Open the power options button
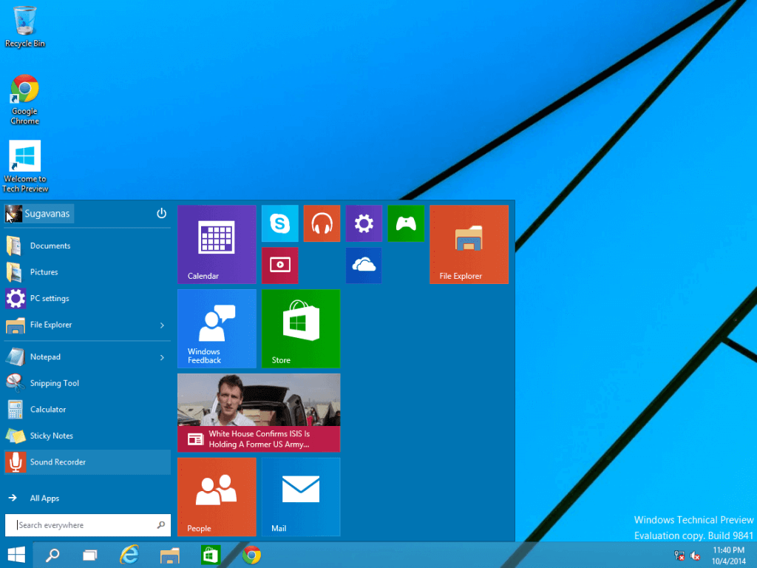 [x=161, y=214]
